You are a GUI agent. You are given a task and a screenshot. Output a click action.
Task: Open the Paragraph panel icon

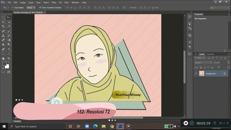pos(190,47)
